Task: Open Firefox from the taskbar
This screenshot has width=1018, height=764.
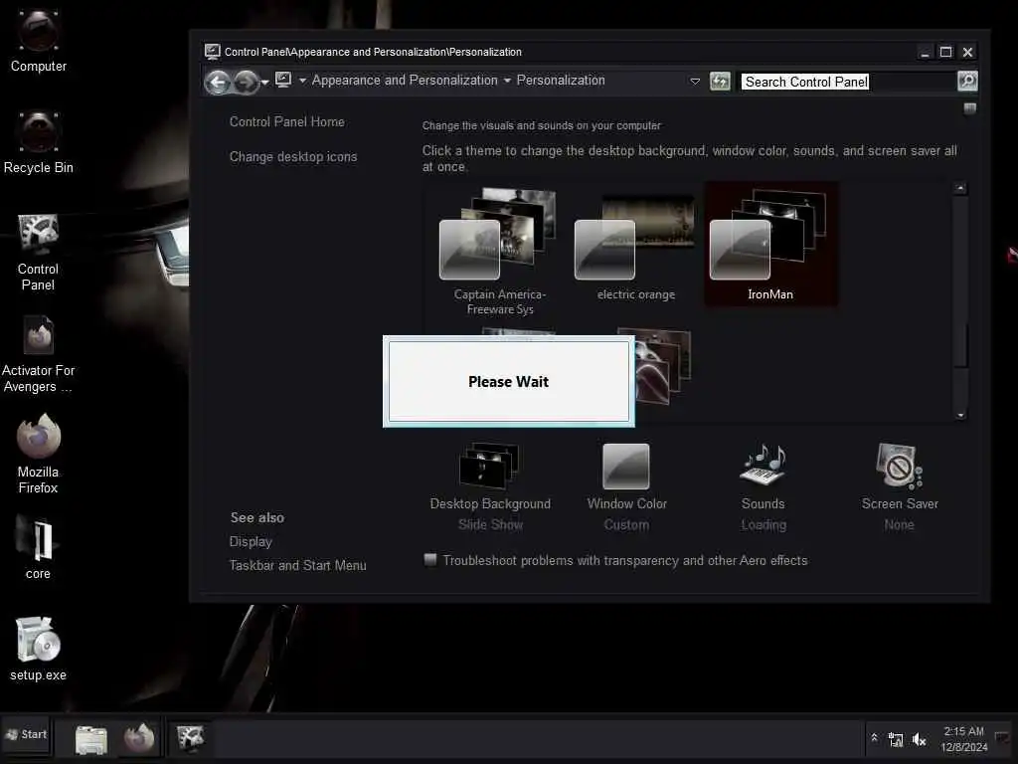Action: 139,739
